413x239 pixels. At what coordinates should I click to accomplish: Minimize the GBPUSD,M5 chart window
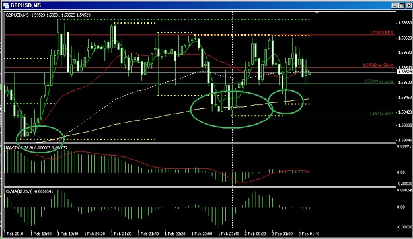click(x=394, y=5)
